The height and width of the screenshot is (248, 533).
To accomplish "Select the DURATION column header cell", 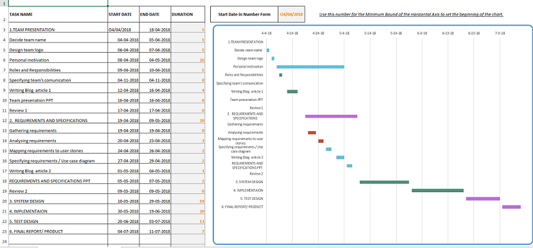I will click(x=188, y=15).
